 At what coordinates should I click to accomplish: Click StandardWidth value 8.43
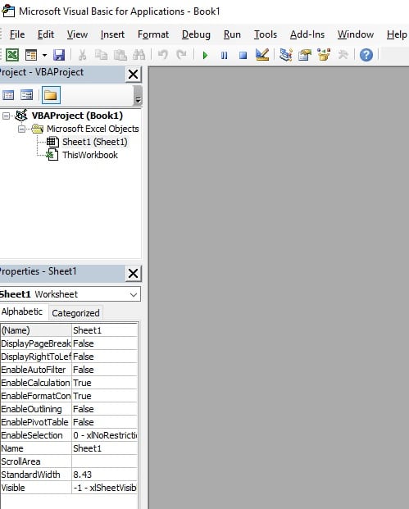(x=105, y=475)
